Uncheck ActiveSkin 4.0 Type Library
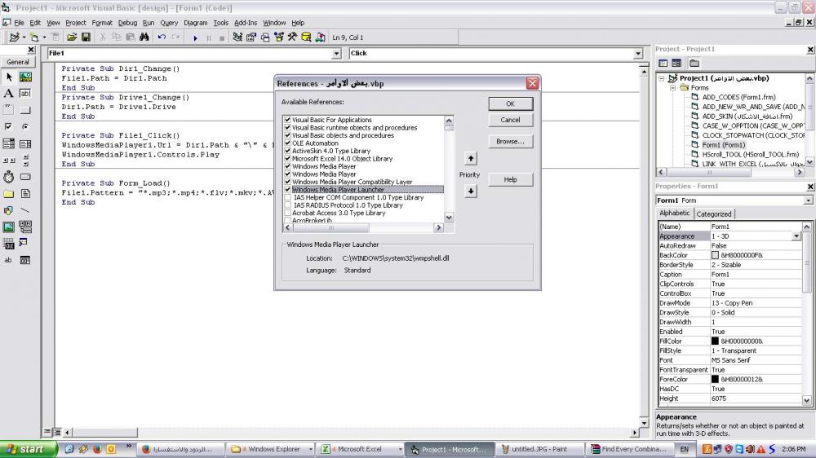Viewport: 816px width, 458px height. point(287,151)
